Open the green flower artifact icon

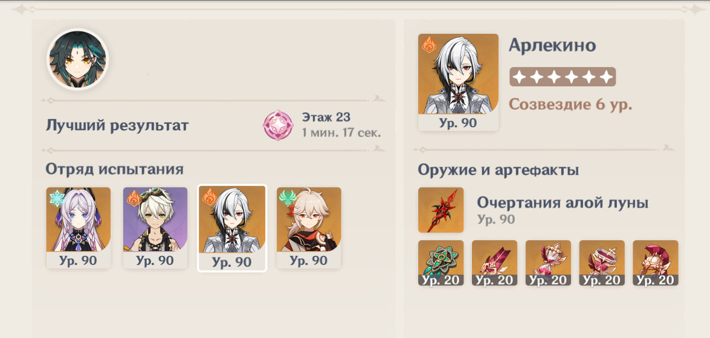(x=441, y=263)
